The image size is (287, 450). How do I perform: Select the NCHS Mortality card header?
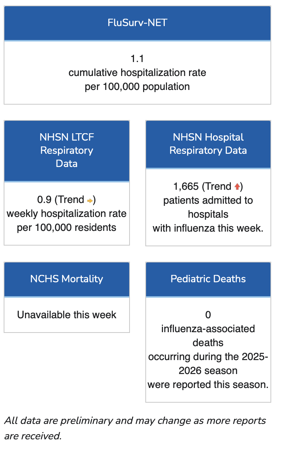(67, 279)
